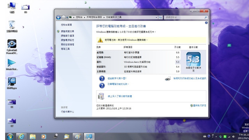Click the 6.4 gaming graphics subscore
The width and height of the screenshot is (249, 140).
(177, 66)
